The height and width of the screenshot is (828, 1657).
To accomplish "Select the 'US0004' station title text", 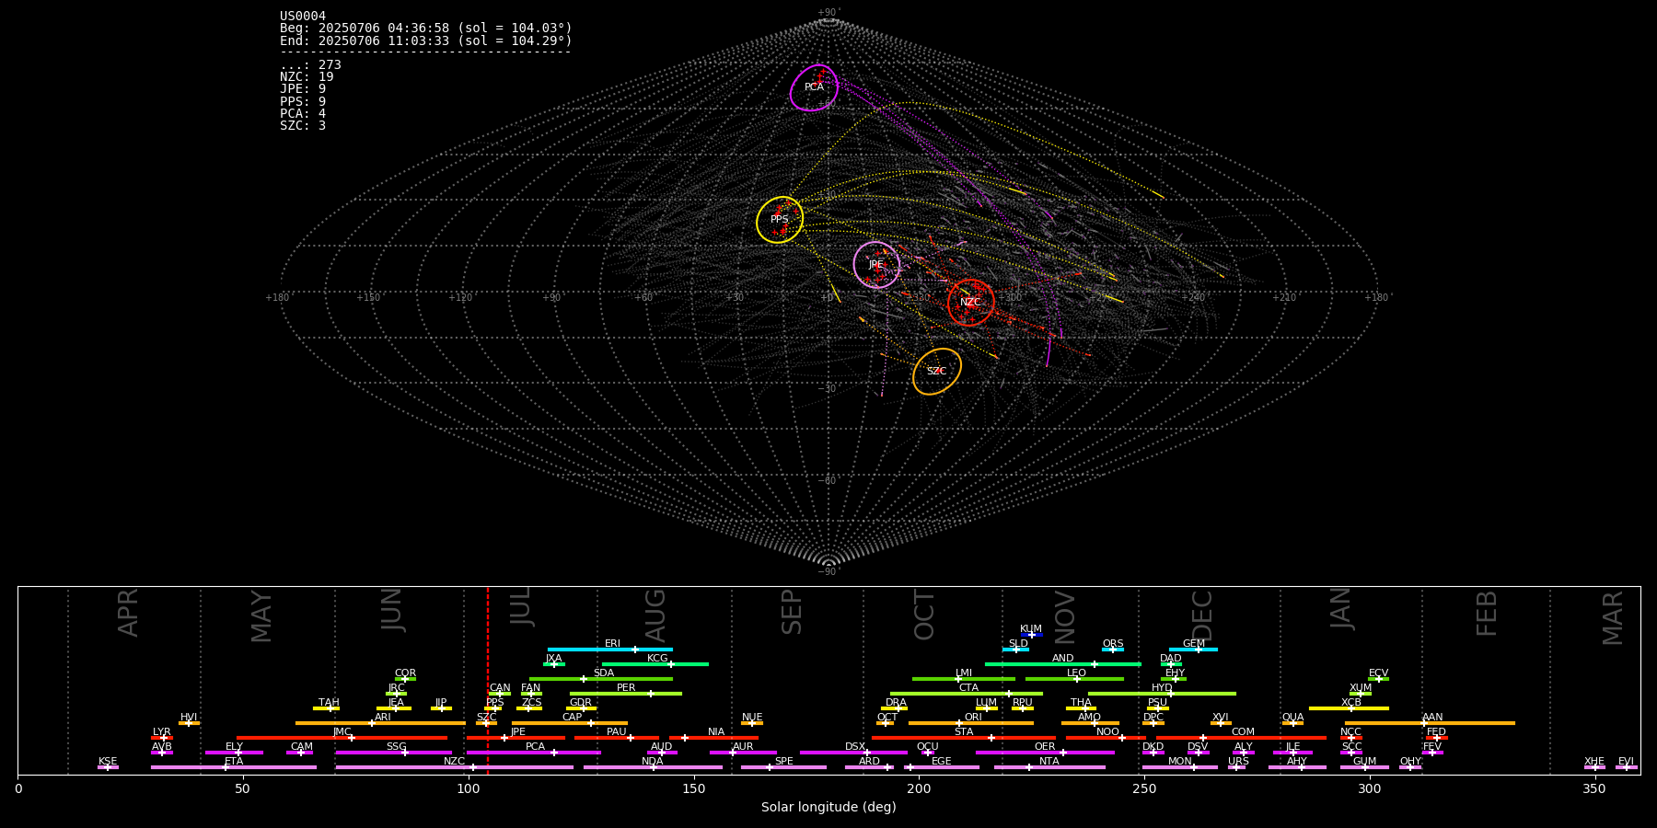I will pyautogui.click(x=303, y=17).
